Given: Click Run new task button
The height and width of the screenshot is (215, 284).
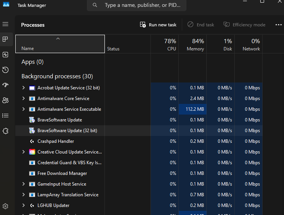Looking at the screenshot, I should (158, 25).
